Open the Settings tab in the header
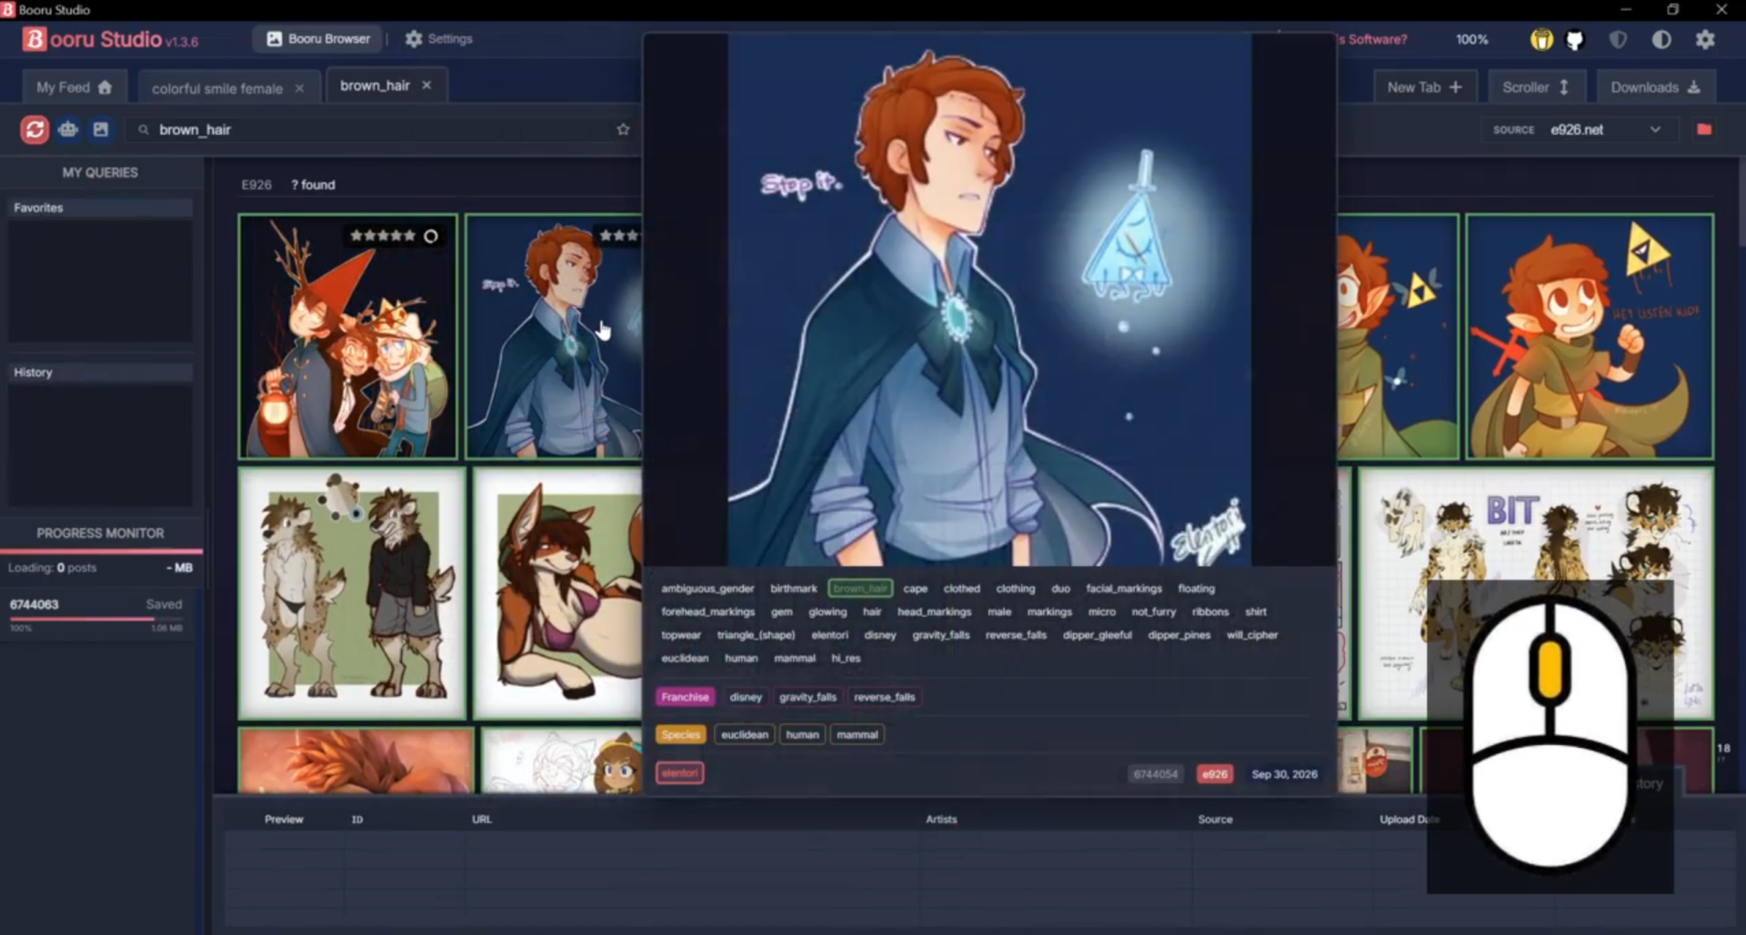Image resolution: width=1746 pixels, height=935 pixels. click(438, 39)
